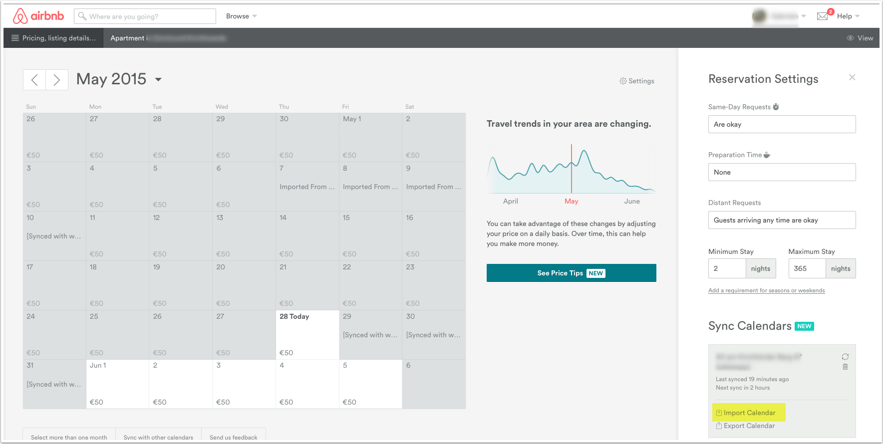Viewport: 883px width, 444px height.
Task: Click the search magnifier icon
Action: (x=82, y=16)
